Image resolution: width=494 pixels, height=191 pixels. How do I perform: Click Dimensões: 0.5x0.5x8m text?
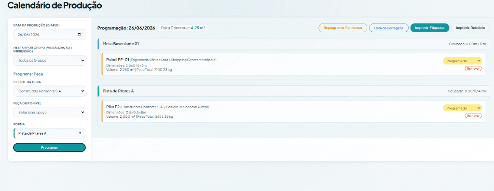tap(126, 113)
